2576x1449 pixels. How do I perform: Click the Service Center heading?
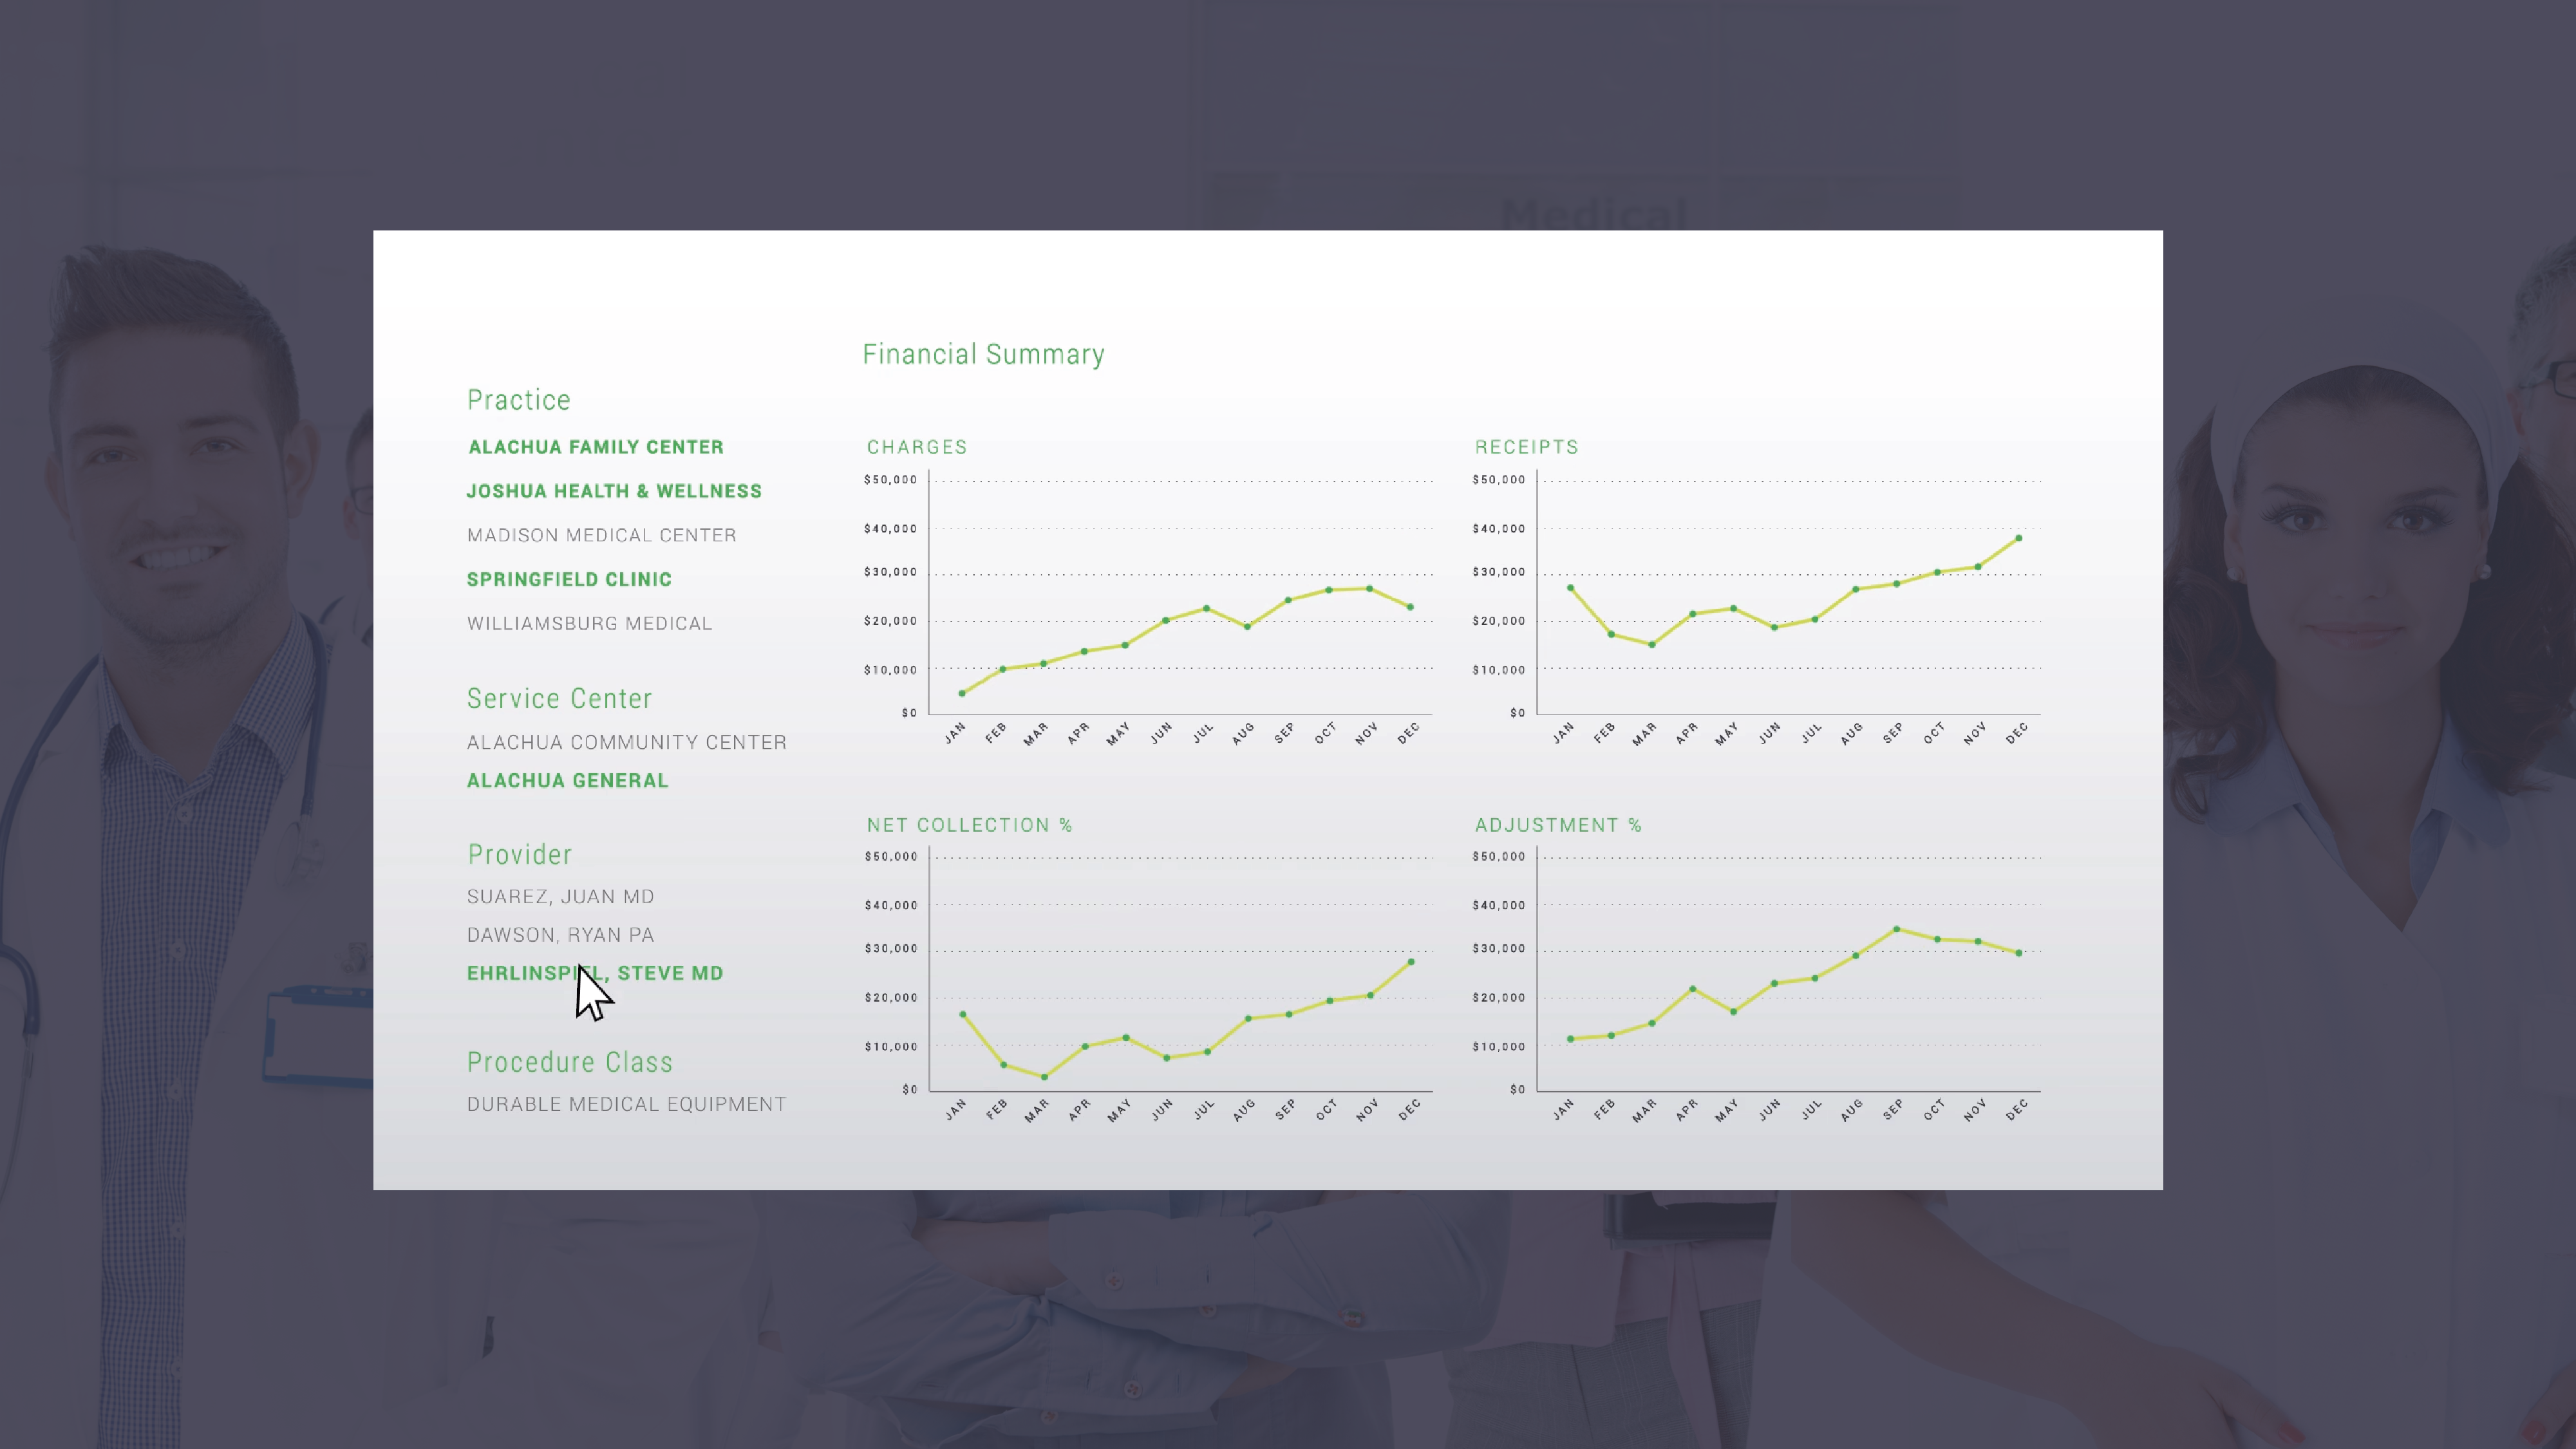559,698
